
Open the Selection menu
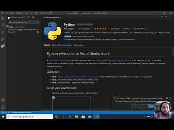[19, 13]
